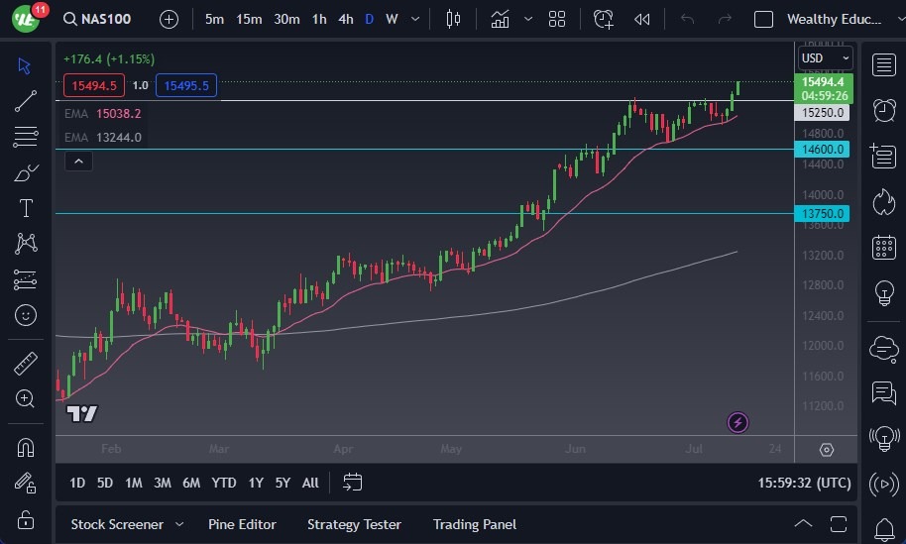The image size is (906, 544).
Task: Open the emoji icons tool
Action: (x=26, y=315)
